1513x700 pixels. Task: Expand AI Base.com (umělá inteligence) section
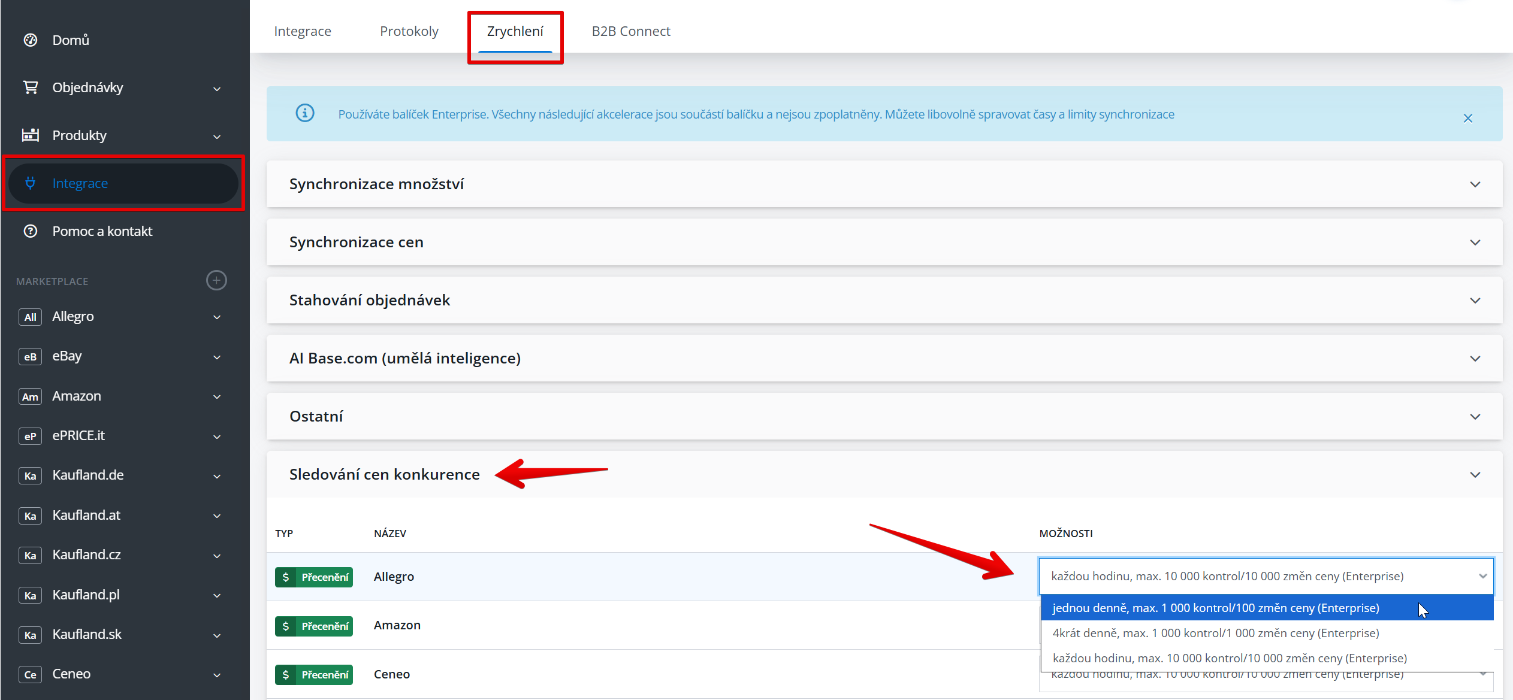(884, 358)
